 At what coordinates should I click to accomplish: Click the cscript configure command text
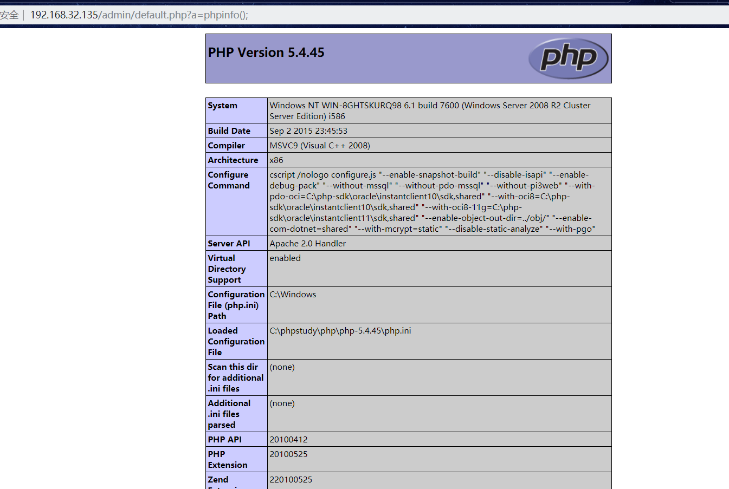432,201
